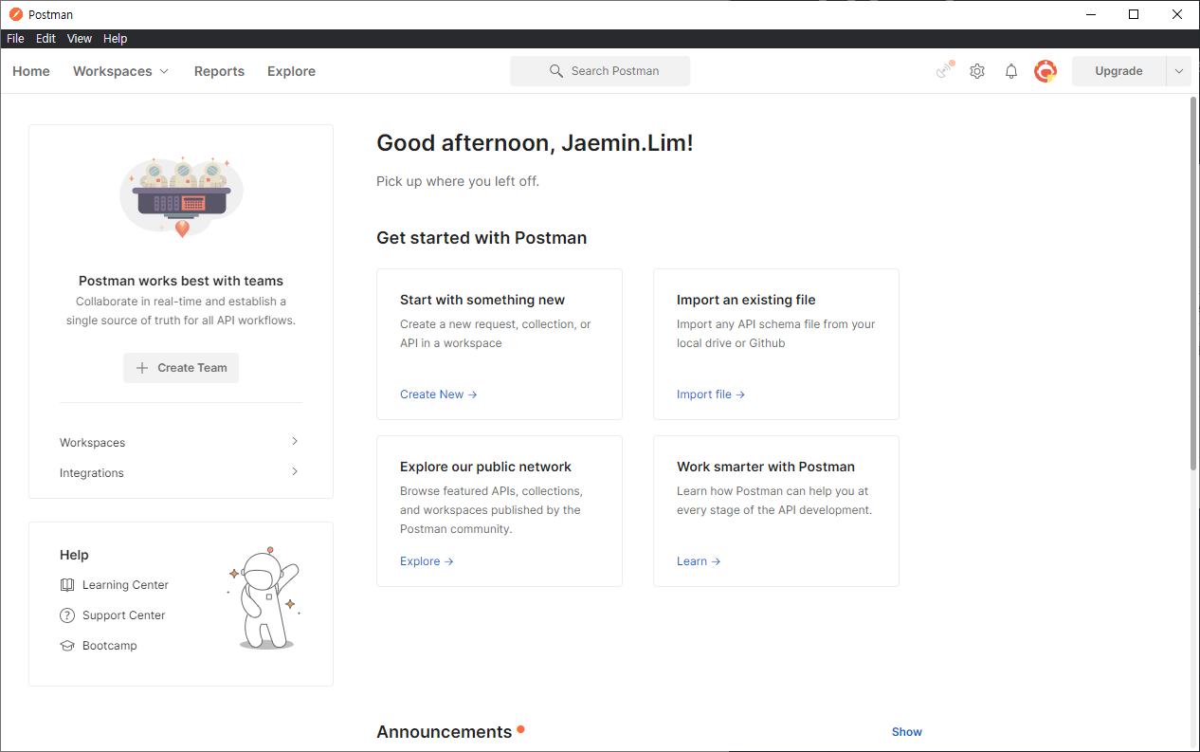
Task: Open the File menu
Action: coord(15,39)
